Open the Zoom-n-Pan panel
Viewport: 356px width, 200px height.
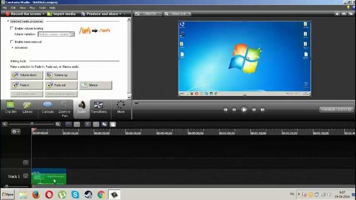coord(65,109)
